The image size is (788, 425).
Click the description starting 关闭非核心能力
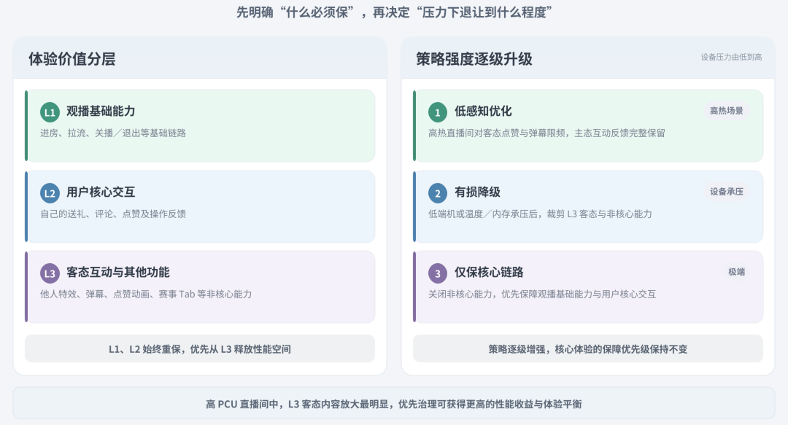pos(542,295)
